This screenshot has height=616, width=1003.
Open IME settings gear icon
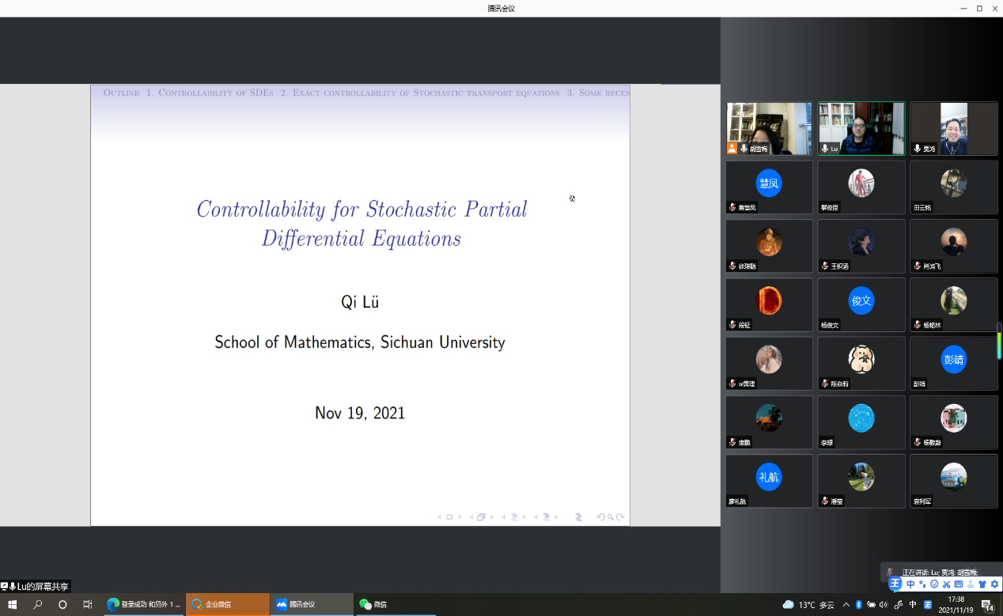[995, 584]
